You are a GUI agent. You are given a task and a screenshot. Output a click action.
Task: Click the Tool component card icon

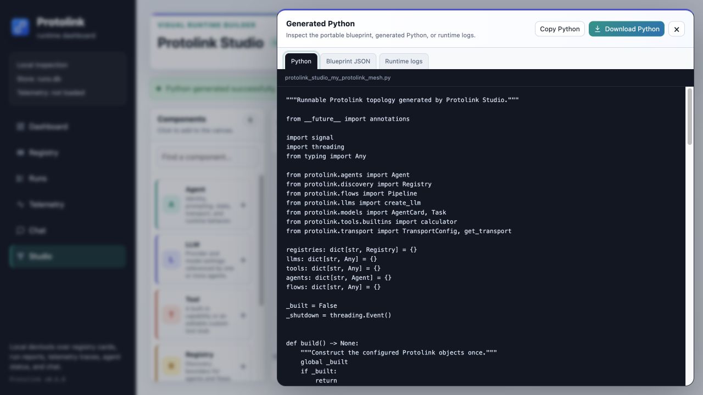(x=171, y=315)
